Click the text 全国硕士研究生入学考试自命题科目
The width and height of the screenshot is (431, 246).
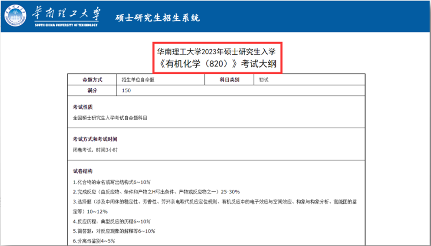click(x=110, y=118)
